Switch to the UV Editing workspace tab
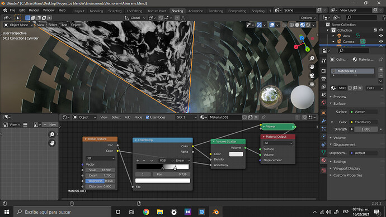The height and width of the screenshot is (217, 386). pyautogui.click(x=134, y=11)
